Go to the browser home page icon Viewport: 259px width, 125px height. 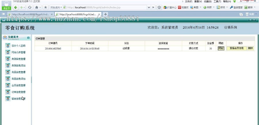(37, 7)
